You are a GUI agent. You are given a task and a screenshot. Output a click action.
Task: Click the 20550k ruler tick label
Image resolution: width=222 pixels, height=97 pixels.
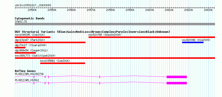52,10
